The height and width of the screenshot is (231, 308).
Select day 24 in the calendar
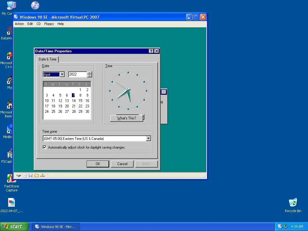click(x=47, y=111)
